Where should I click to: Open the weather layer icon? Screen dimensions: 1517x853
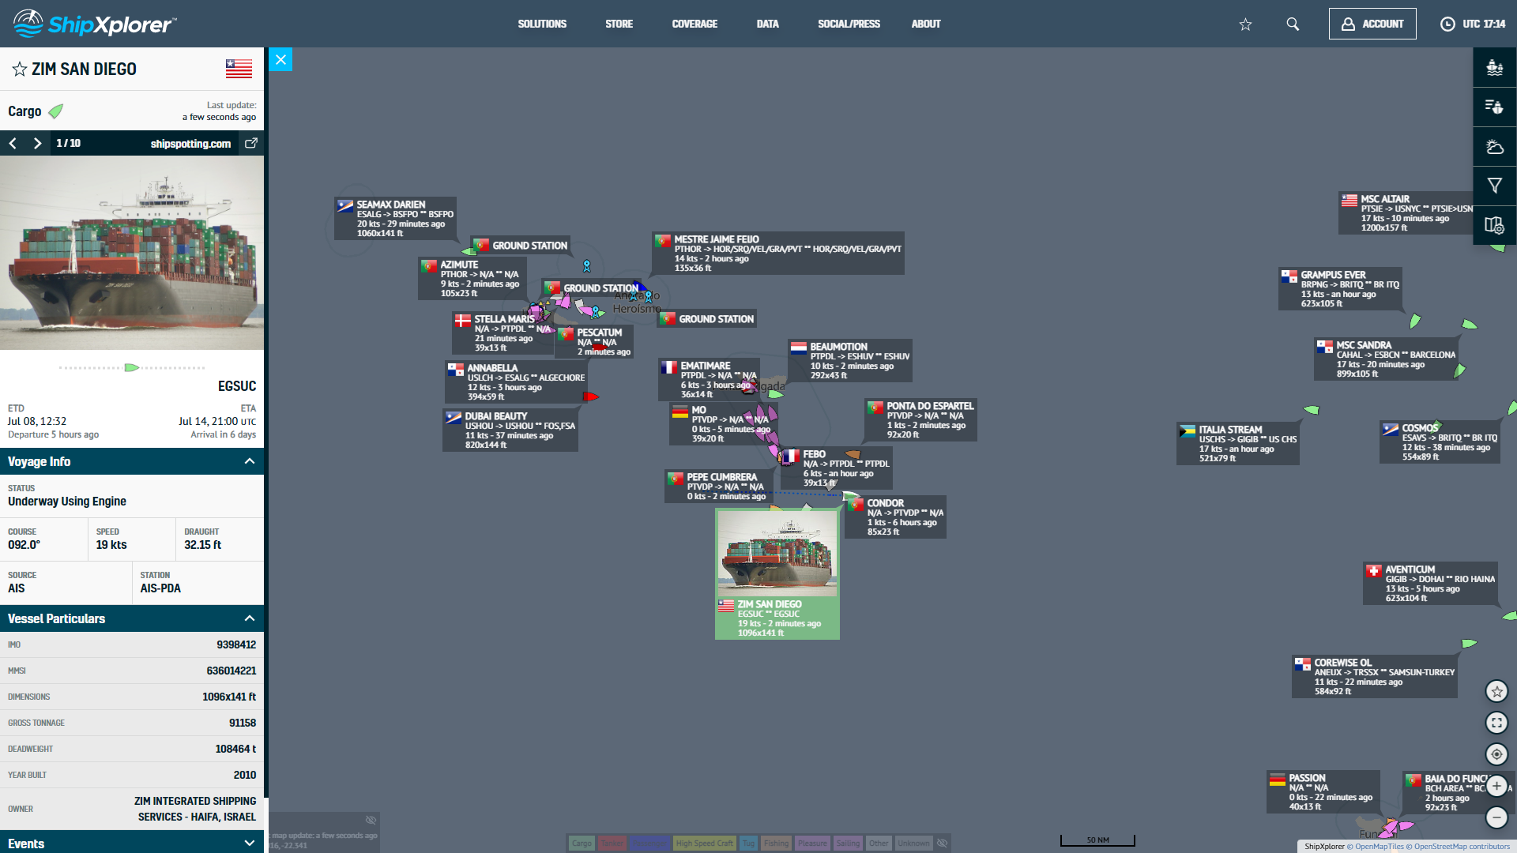pyautogui.click(x=1494, y=147)
